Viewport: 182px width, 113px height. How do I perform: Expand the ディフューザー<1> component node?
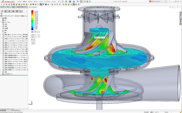1,47
